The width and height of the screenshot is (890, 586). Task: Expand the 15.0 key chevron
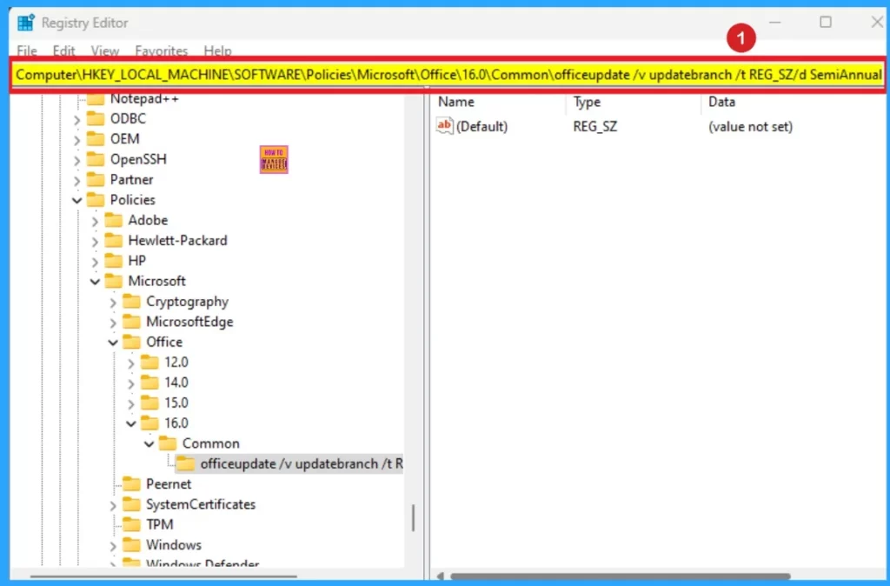(131, 403)
